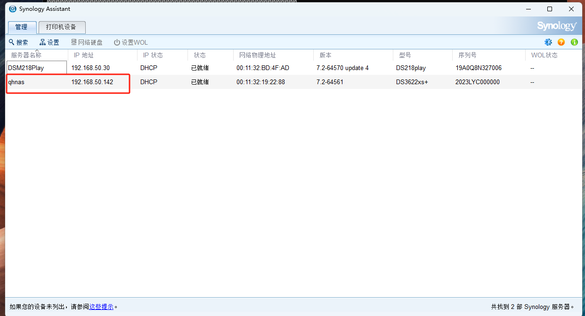Click the 搜索 search toolbar button
Screen dimensions: 585x316
[x=18, y=42]
